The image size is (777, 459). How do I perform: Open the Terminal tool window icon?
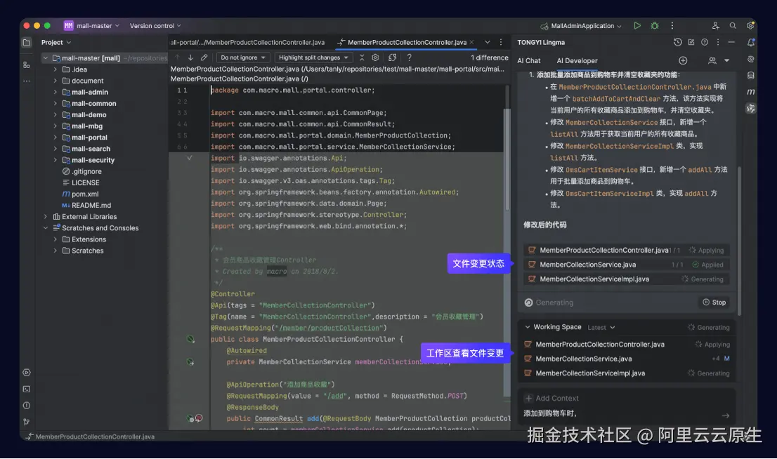(27, 390)
